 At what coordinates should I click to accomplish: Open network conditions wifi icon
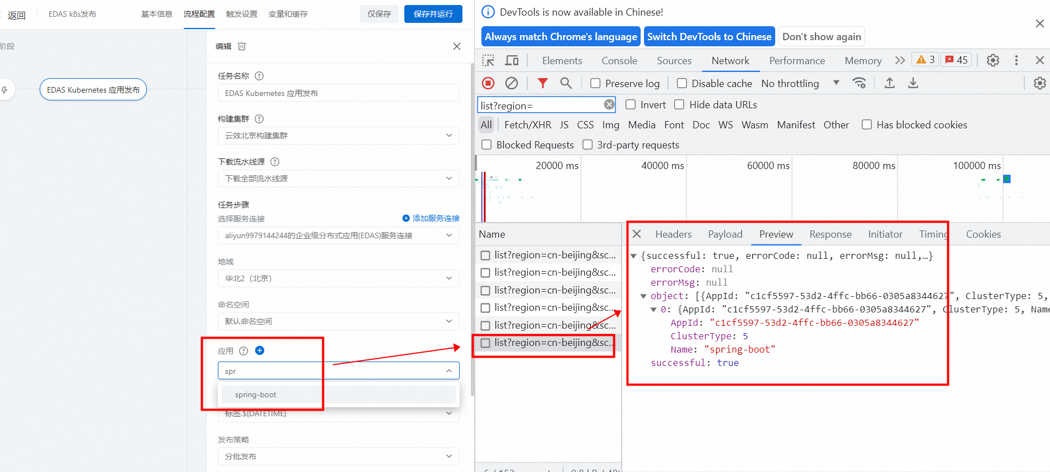coord(859,83)
